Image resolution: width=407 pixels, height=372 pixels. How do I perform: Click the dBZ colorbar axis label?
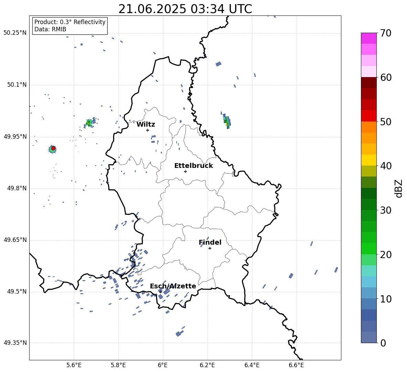(x=399, y=188)
